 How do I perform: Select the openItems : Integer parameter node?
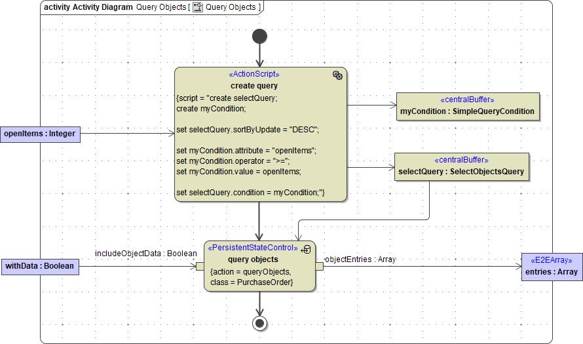tap(40, 134)
